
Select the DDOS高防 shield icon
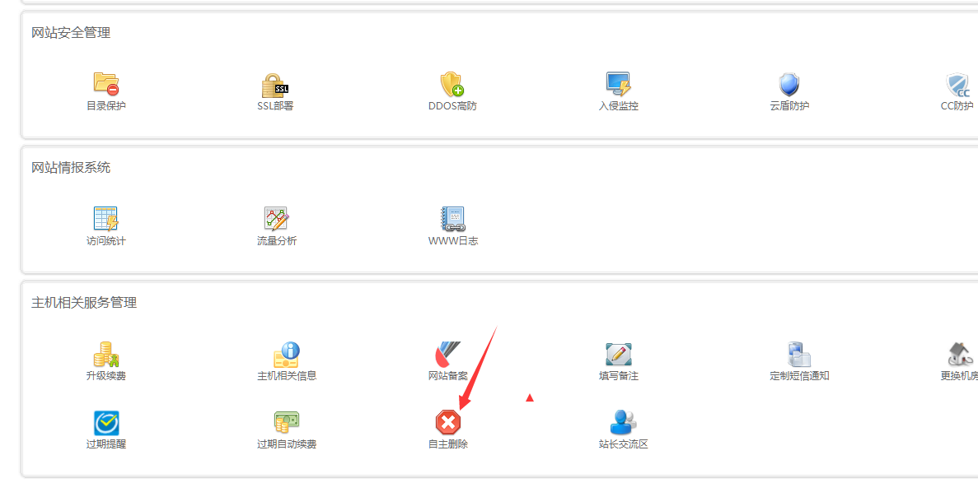click(x=452, y=84)
